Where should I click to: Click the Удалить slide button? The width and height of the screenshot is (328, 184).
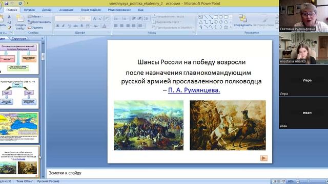pos(35,27)
